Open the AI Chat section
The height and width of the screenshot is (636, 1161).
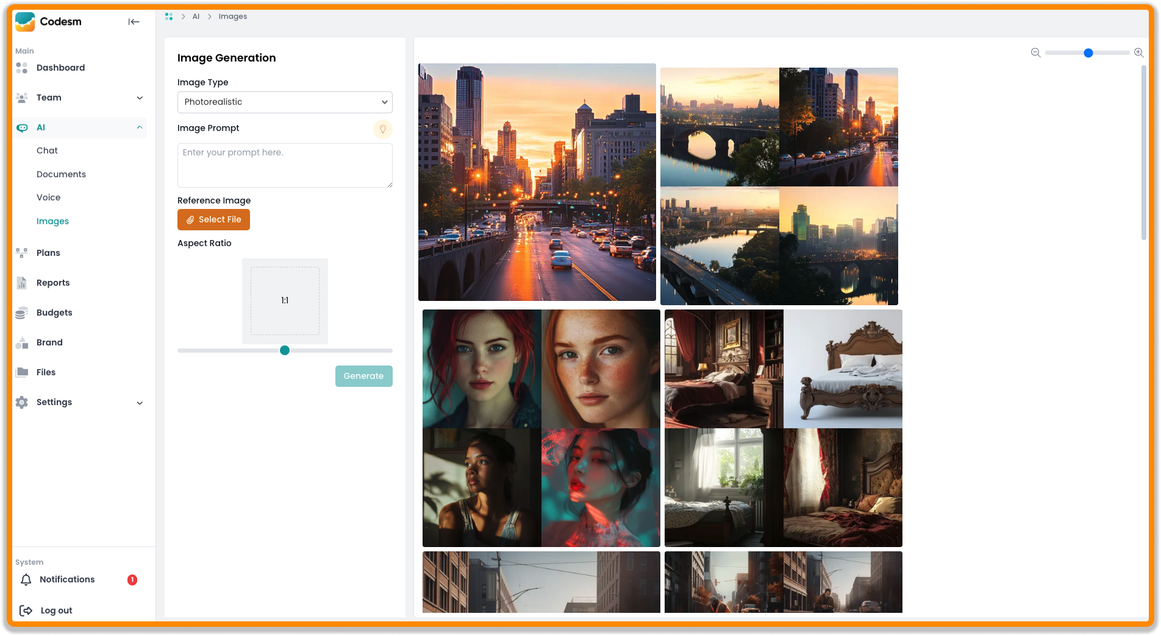pyautogui.click(x=47, y=150)
